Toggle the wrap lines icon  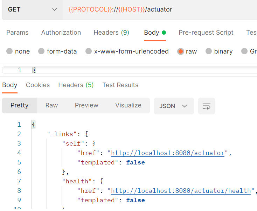click(207, 106)
